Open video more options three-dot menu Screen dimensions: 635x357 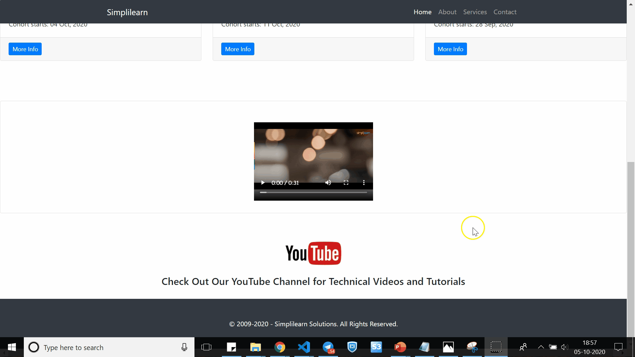click(364, 183)
